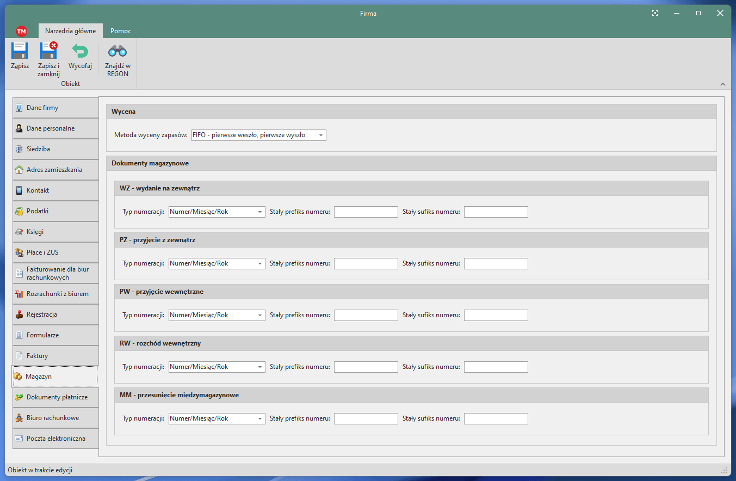Screen dimensions: 736x481
Task: Click Stały prefiks numeru field for PZ
Action: pos(366,263)
